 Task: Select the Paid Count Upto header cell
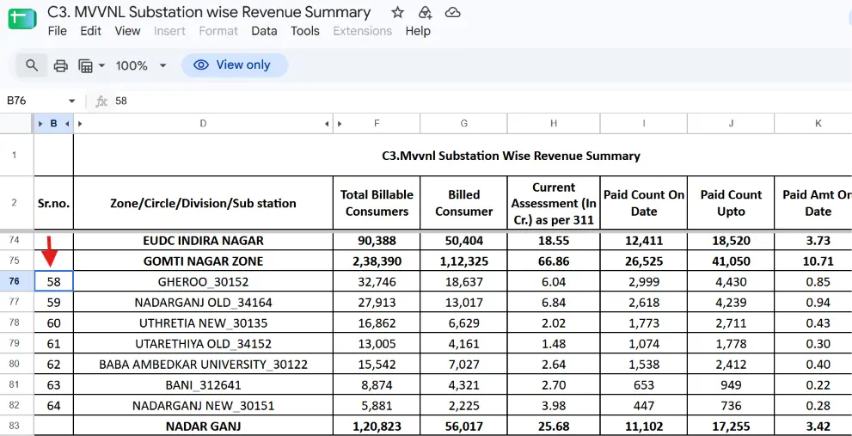click(731, 203)
